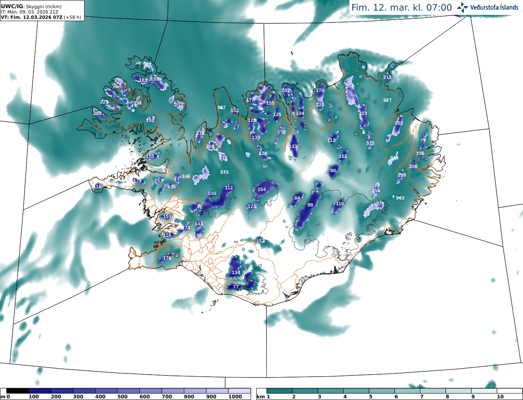This screenshot has height=400, width=523.
Task: Click the visibility value 99 on the map
Action: pos(310,205)
